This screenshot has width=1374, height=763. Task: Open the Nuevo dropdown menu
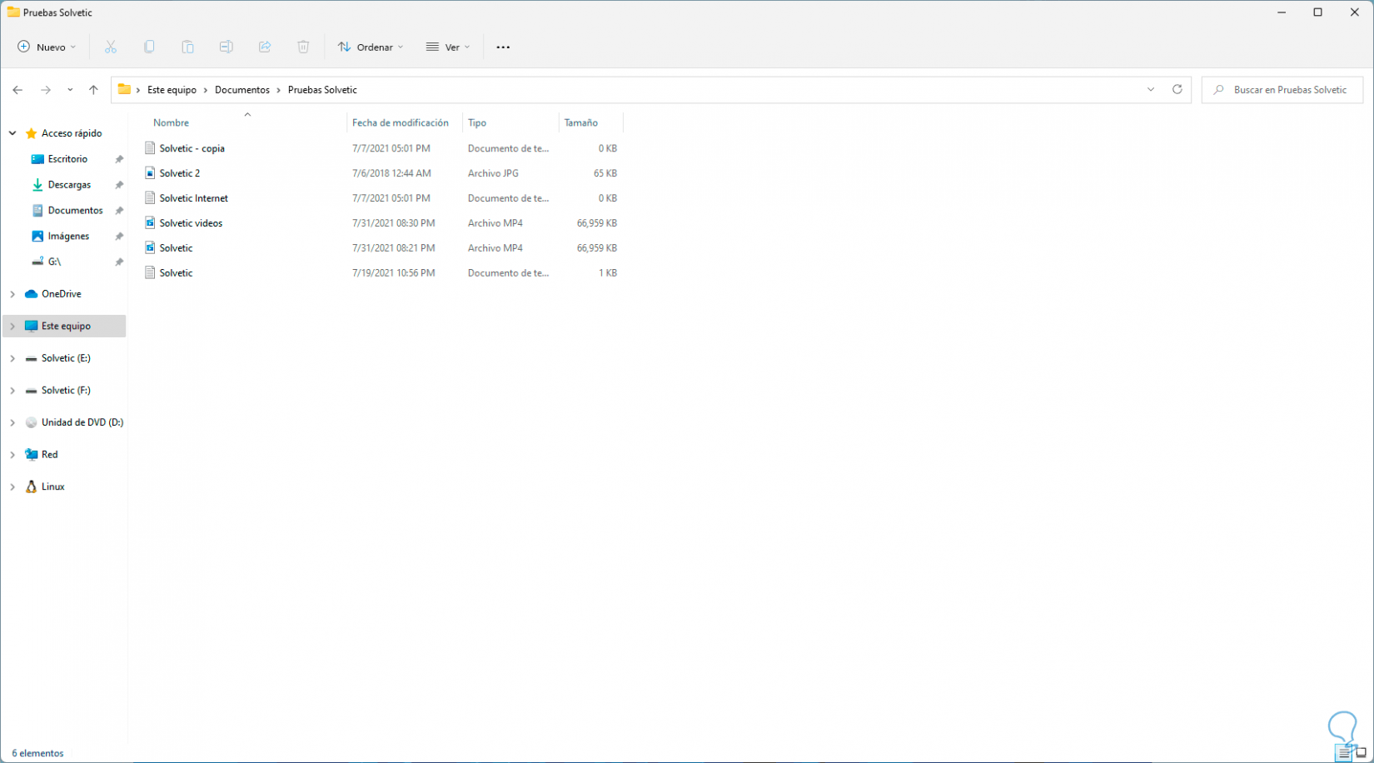pyautogui.click(x=47, y=47)
